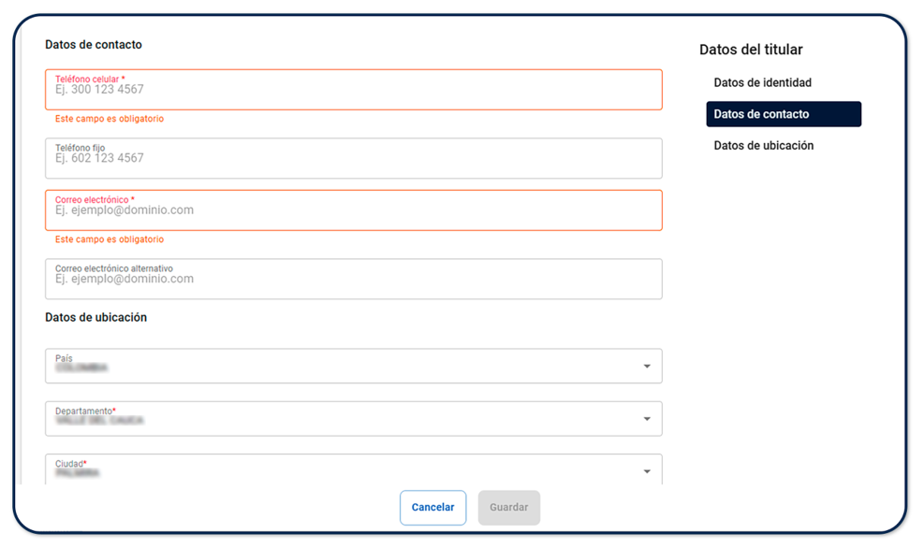
Task: Select the Correo electrónico alternativo field
Action: tap(353, 279)
